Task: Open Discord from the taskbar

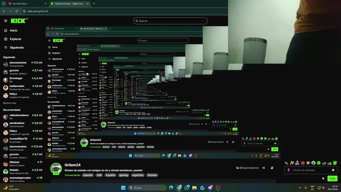Action: (x=210, y=188)
